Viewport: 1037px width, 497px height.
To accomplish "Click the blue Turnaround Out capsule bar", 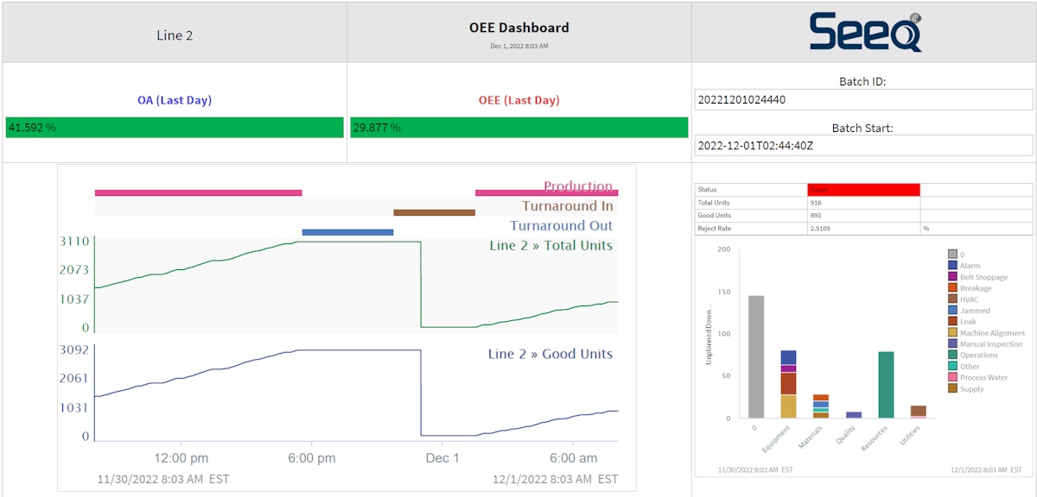I will point(347,232).
